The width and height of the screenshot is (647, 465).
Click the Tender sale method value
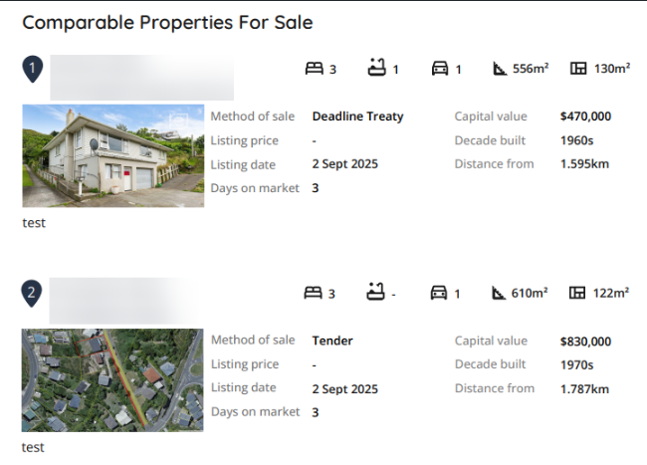pos(332,341)
